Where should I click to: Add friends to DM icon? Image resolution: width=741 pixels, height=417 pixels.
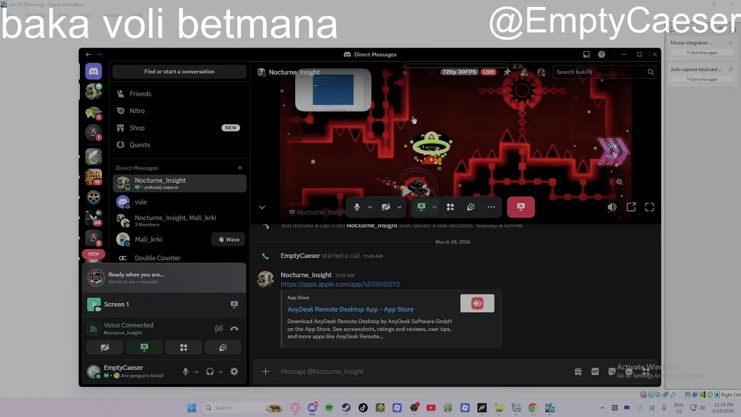click(524, 72)
